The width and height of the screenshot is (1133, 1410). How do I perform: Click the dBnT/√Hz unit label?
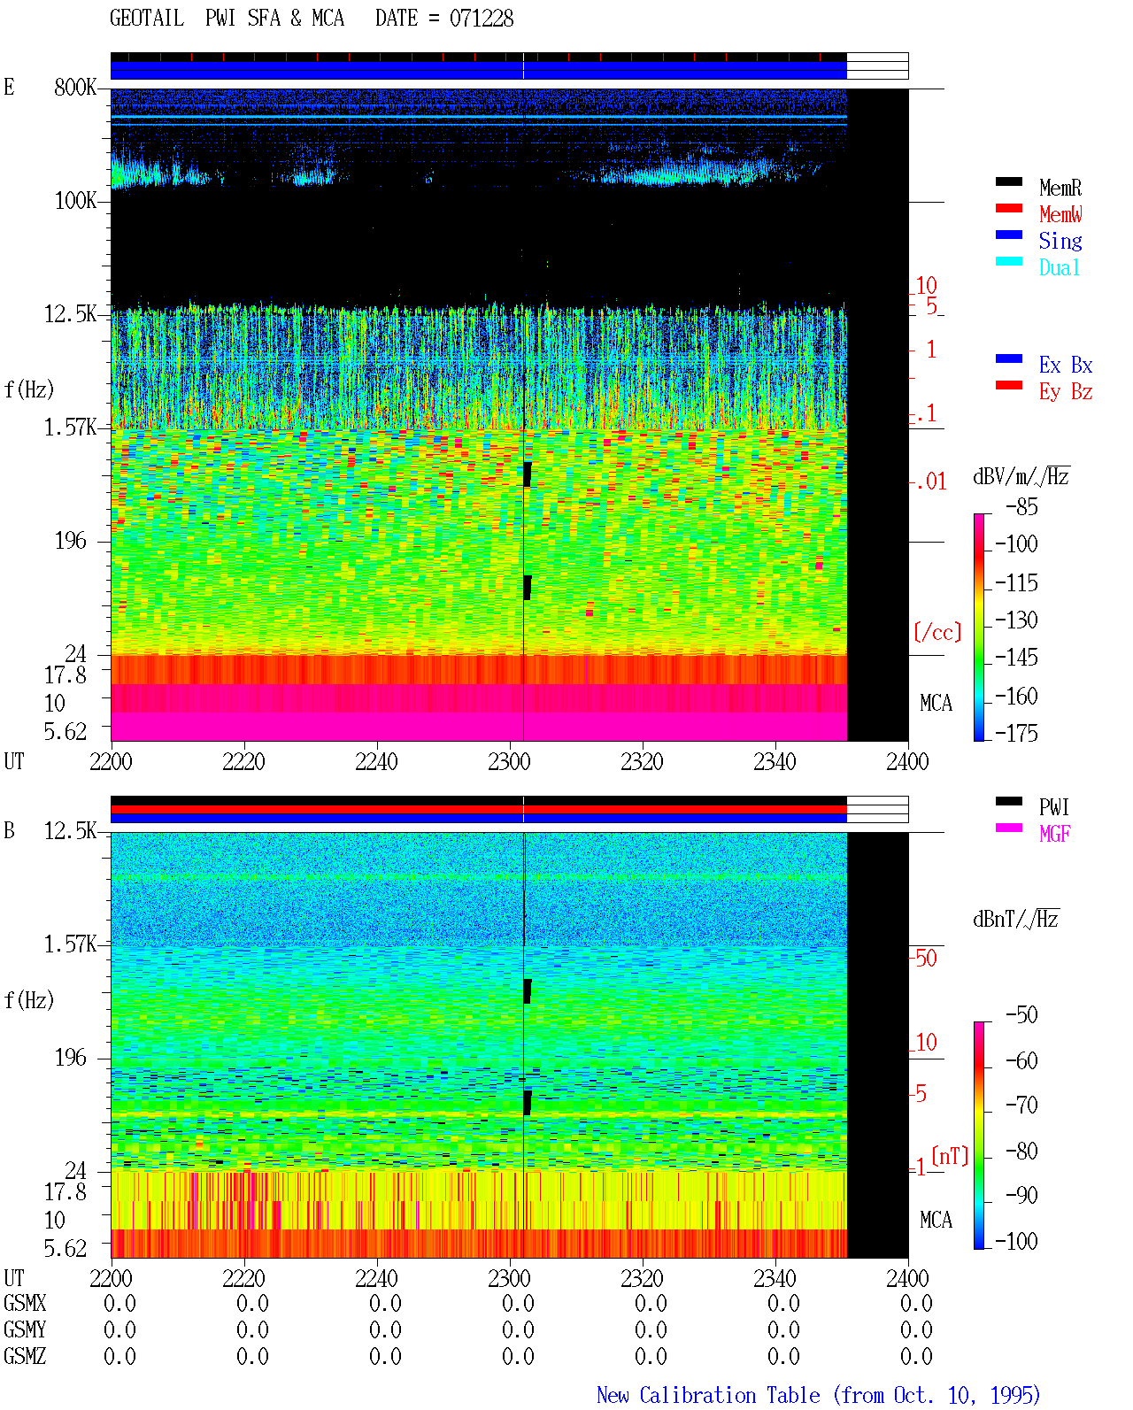pos(1016,919)
